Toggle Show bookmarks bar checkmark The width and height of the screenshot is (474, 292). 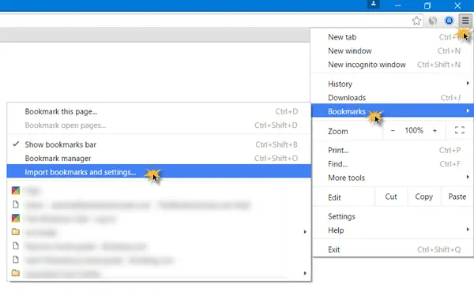(x=16, y=144)
